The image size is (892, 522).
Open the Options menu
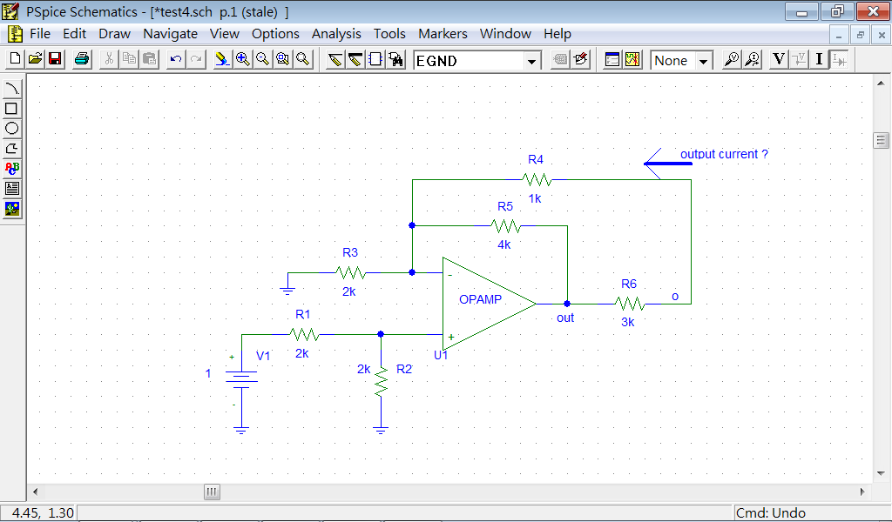click(275, 34)
